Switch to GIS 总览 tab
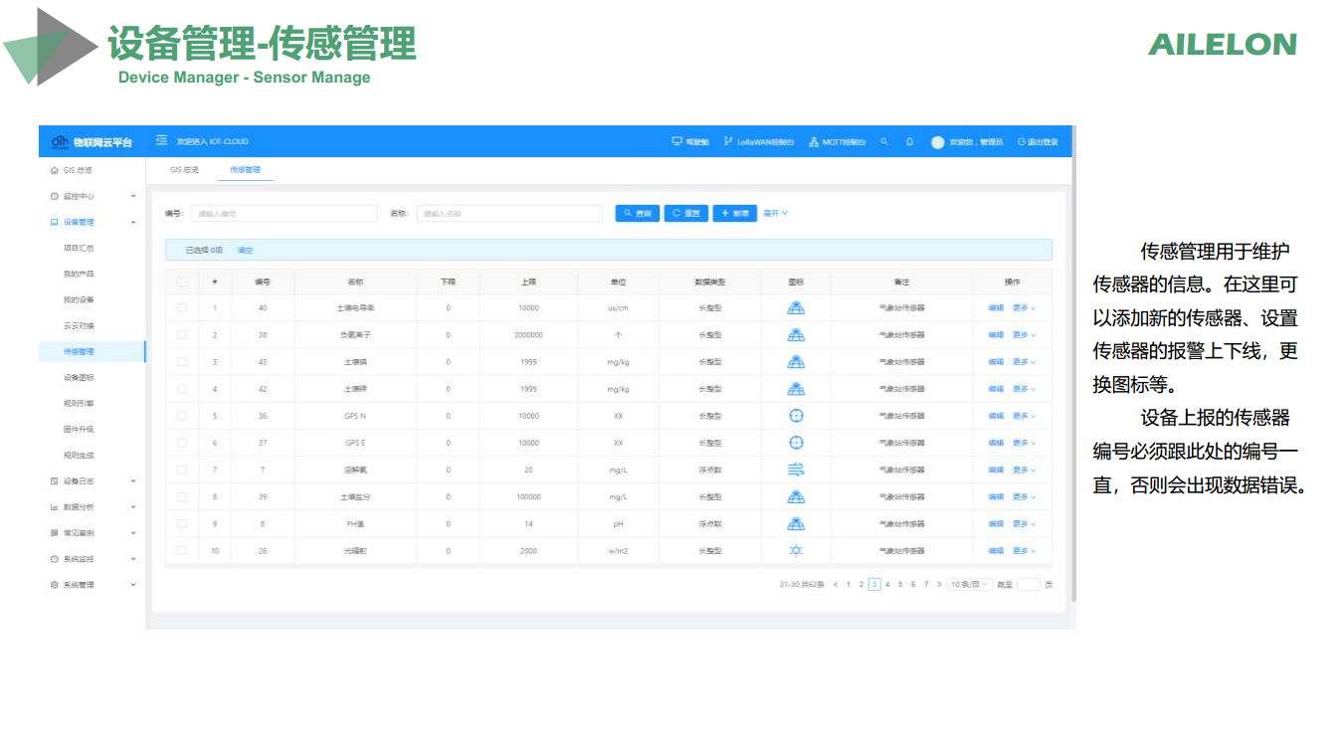Screen dimensions: 1343x755 pos(184,170)
